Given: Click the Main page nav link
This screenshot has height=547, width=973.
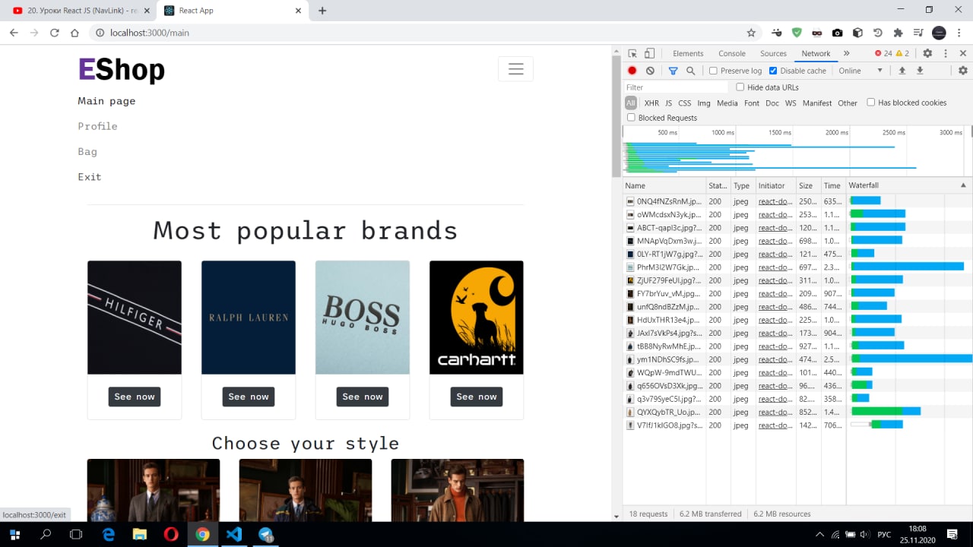Looking at the screenshot, I should [x=106, y=101].
